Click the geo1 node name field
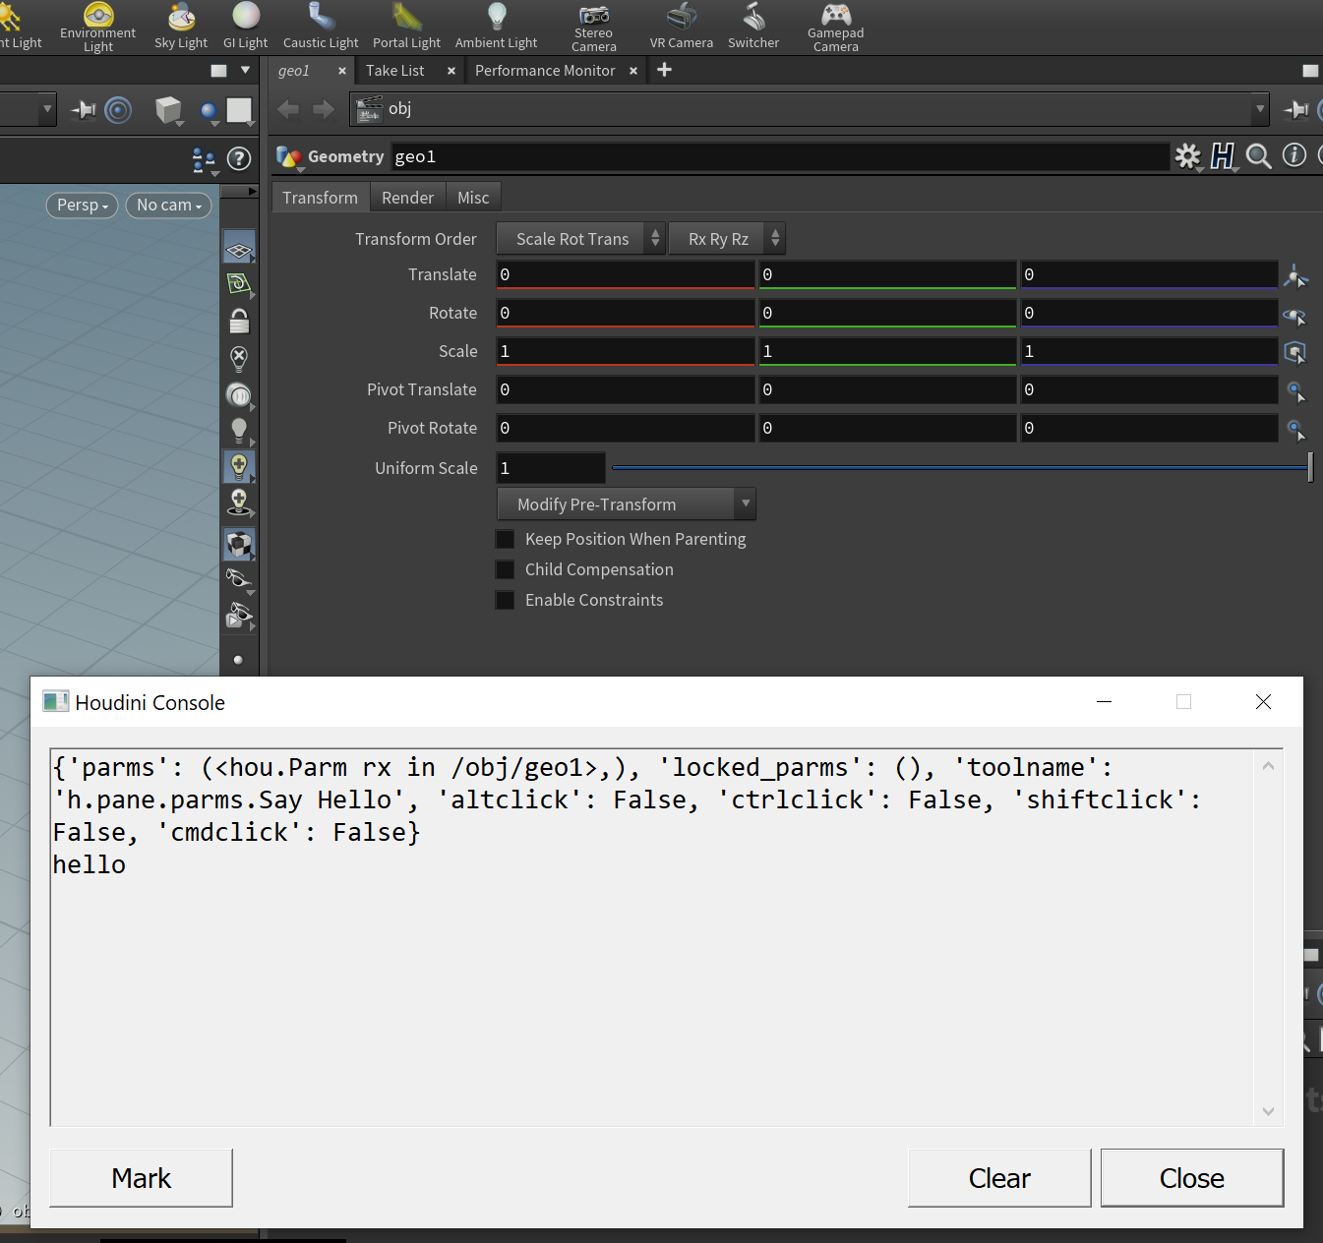The image size is (1323, 1243). point(780,156)
